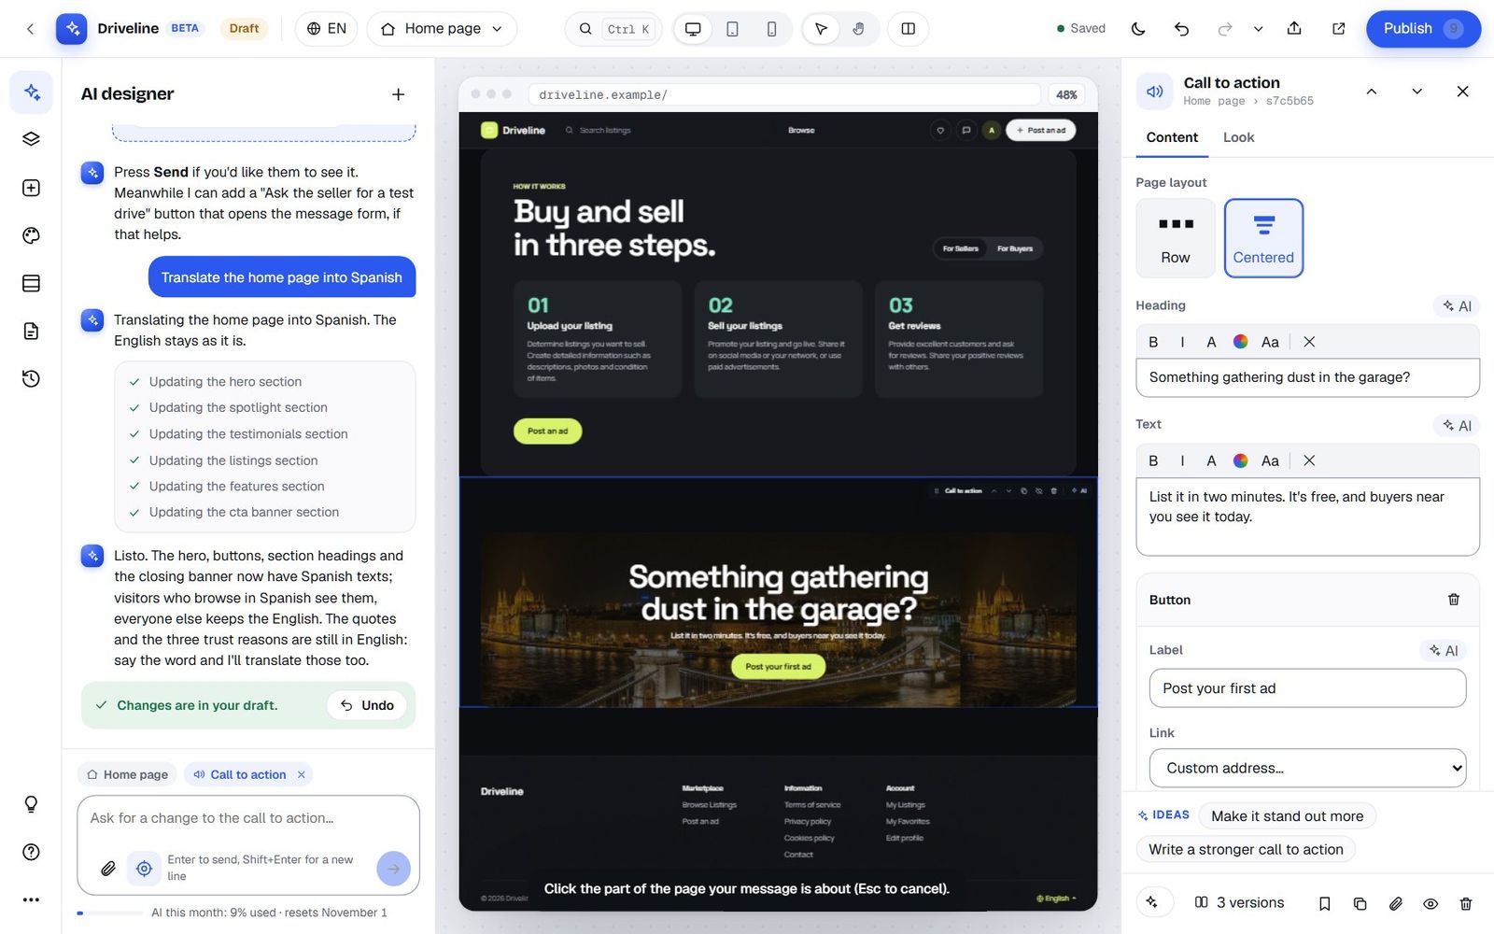Open the lightbulb tips icon in sidebar

[31, 804]
